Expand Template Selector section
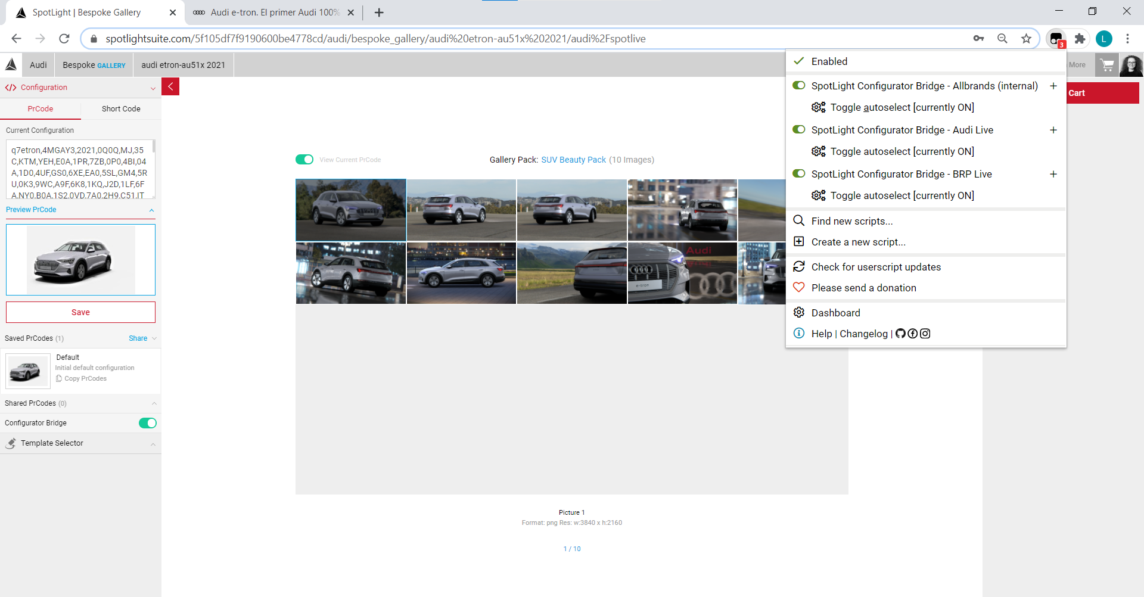The height and width of the screenshot is (597, 1144). click(x=153, y=444)
